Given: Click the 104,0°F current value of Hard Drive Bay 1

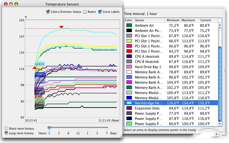Looking at the screenshot, I should click(x=204, y=67).
